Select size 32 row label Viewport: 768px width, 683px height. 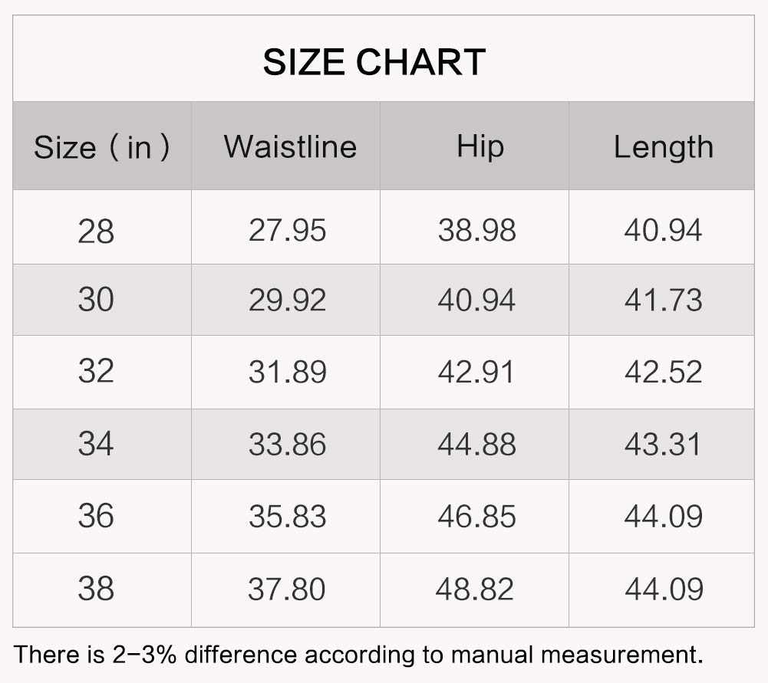96,371
